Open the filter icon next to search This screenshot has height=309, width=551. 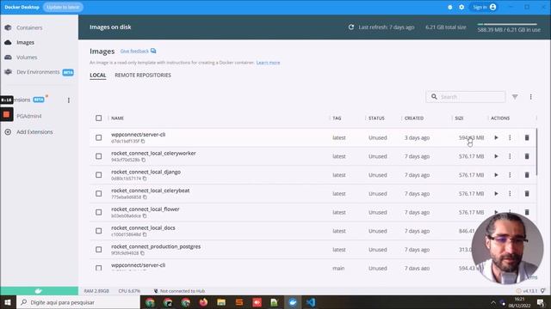coord(515,97)
